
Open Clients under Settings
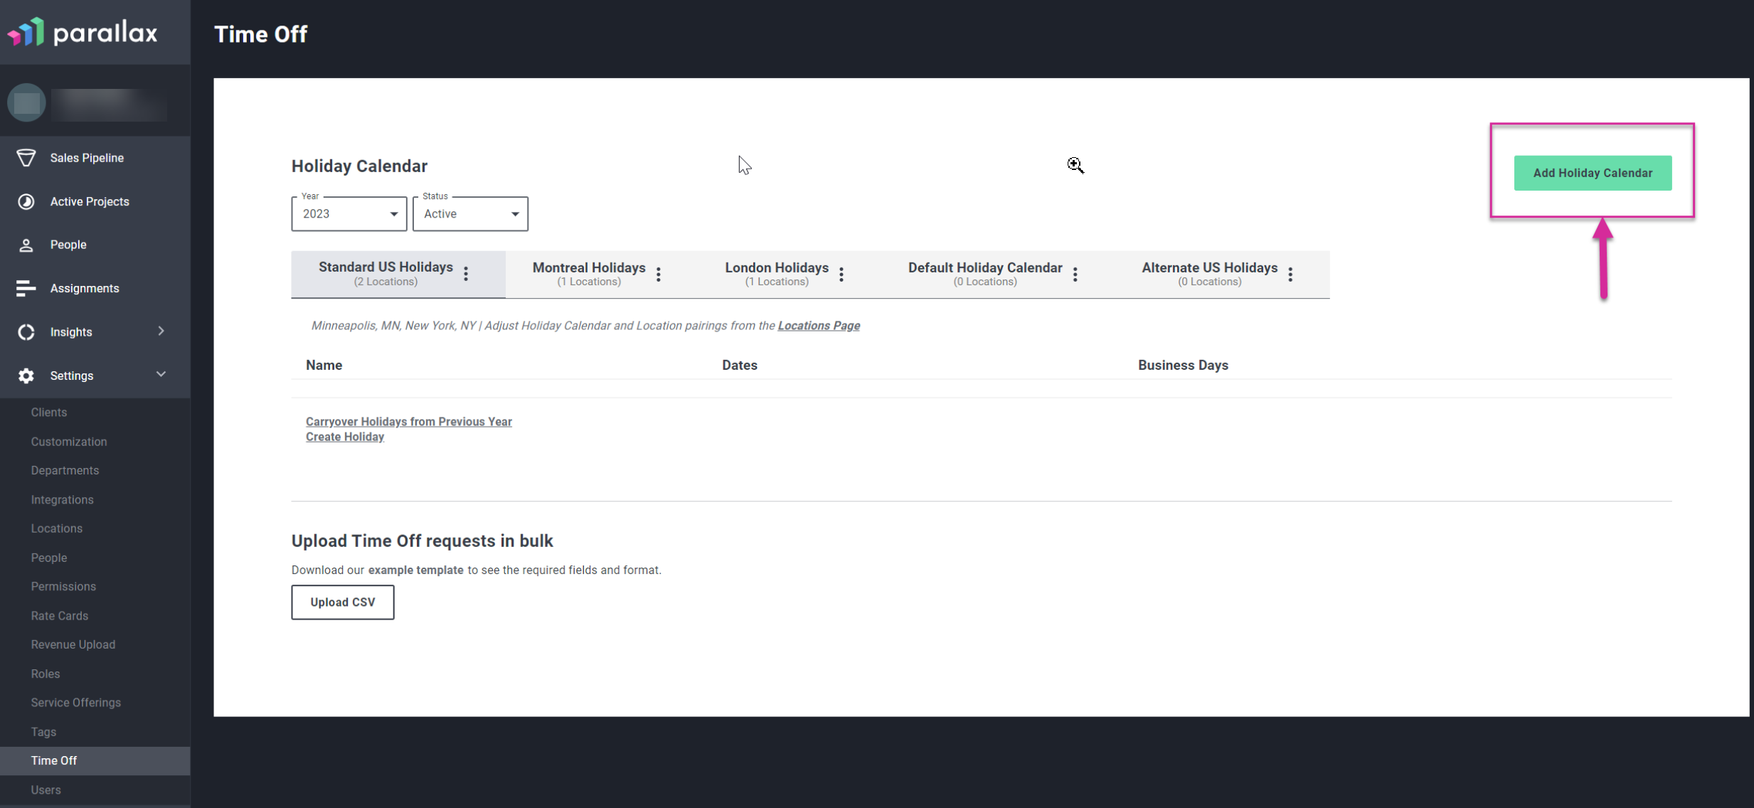[x=49, y=413]
